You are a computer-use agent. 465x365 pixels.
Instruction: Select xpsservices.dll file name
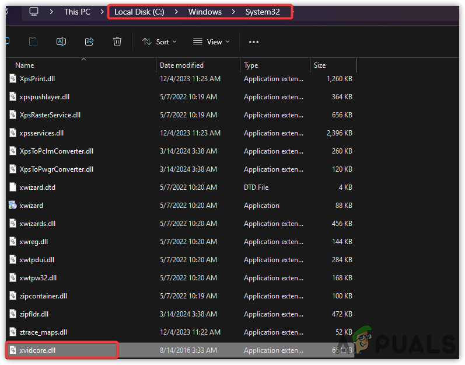41,133
